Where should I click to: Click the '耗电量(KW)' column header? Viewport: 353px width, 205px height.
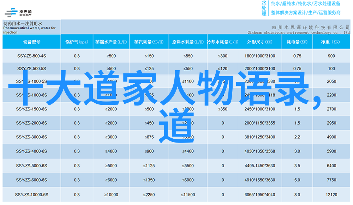(297, 42)
